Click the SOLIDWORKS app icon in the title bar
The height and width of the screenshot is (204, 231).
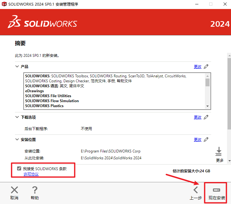point(4,4)
